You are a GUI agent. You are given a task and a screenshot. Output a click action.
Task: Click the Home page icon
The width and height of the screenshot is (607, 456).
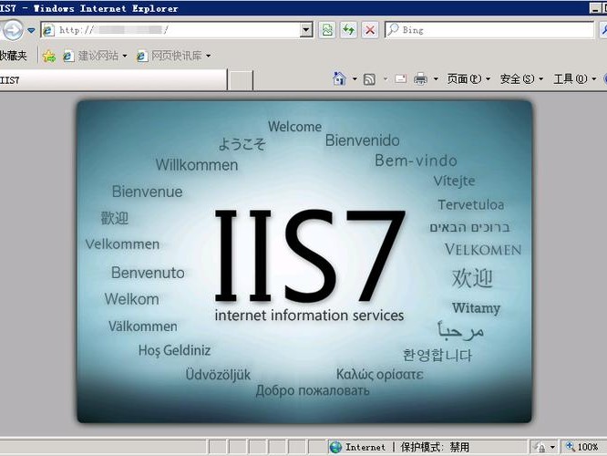pyautogui.click(x=339, y=78)
